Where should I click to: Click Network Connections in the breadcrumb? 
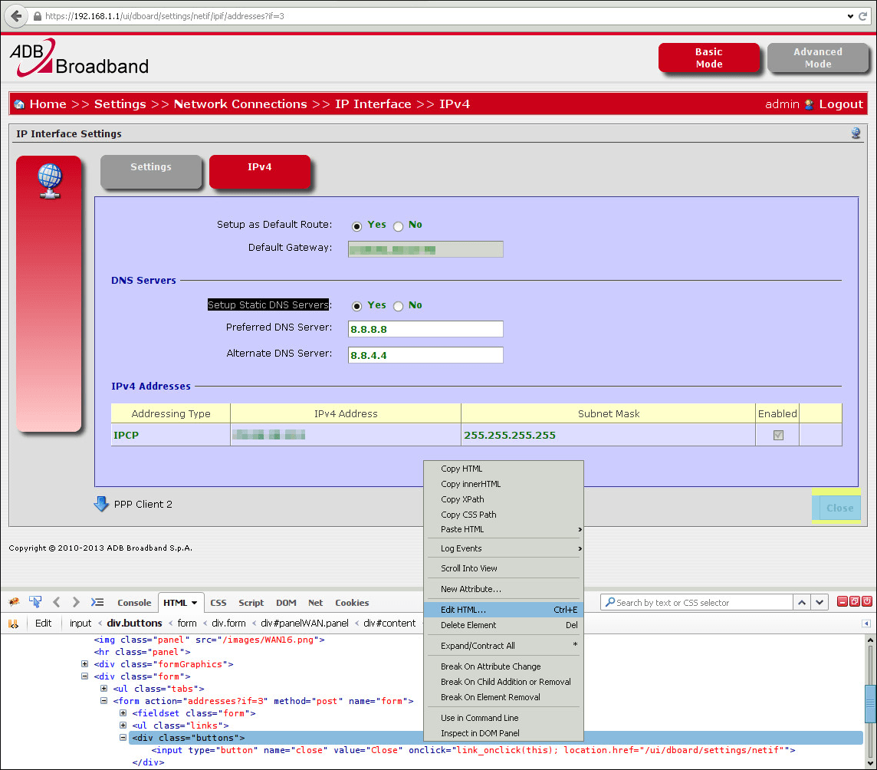pos(241,104)
